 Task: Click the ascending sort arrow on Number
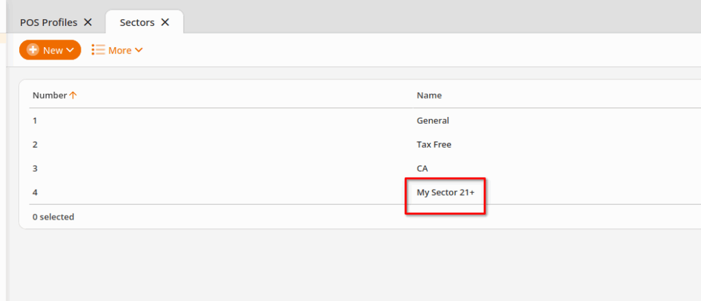73,95
